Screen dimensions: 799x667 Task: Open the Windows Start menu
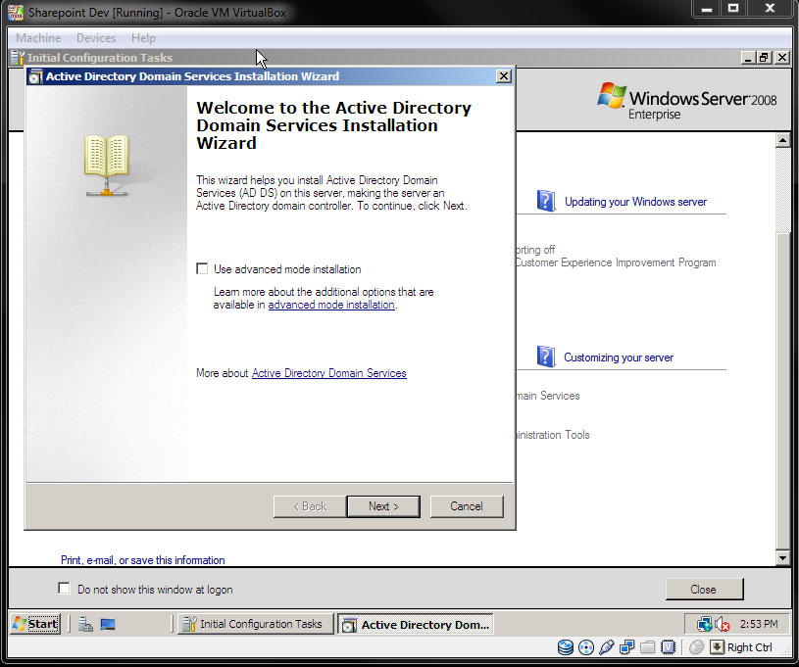coord(35,624)
